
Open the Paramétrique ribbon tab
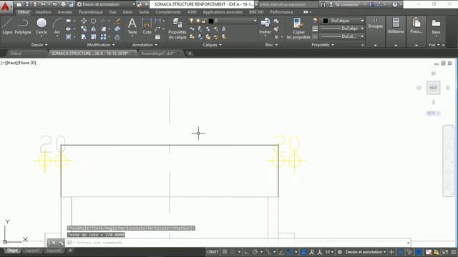[91, 12]
